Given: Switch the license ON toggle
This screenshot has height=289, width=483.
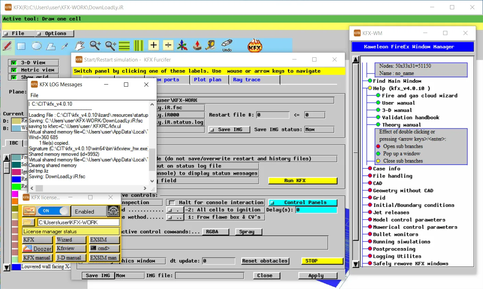Looking at the screenshot, I should pyautogui.click(x=53, y=211).
